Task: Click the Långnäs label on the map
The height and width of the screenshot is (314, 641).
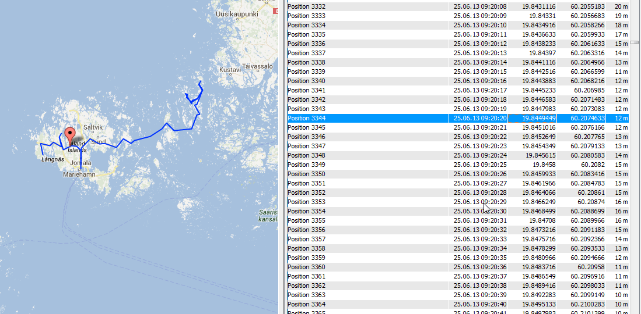Action: 51,158
